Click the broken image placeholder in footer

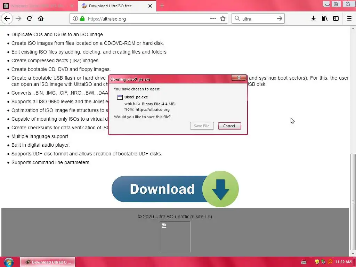click(175, 236)
